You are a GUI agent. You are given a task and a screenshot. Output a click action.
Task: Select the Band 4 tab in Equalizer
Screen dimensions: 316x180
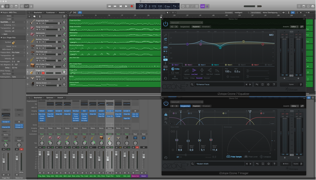215,65
